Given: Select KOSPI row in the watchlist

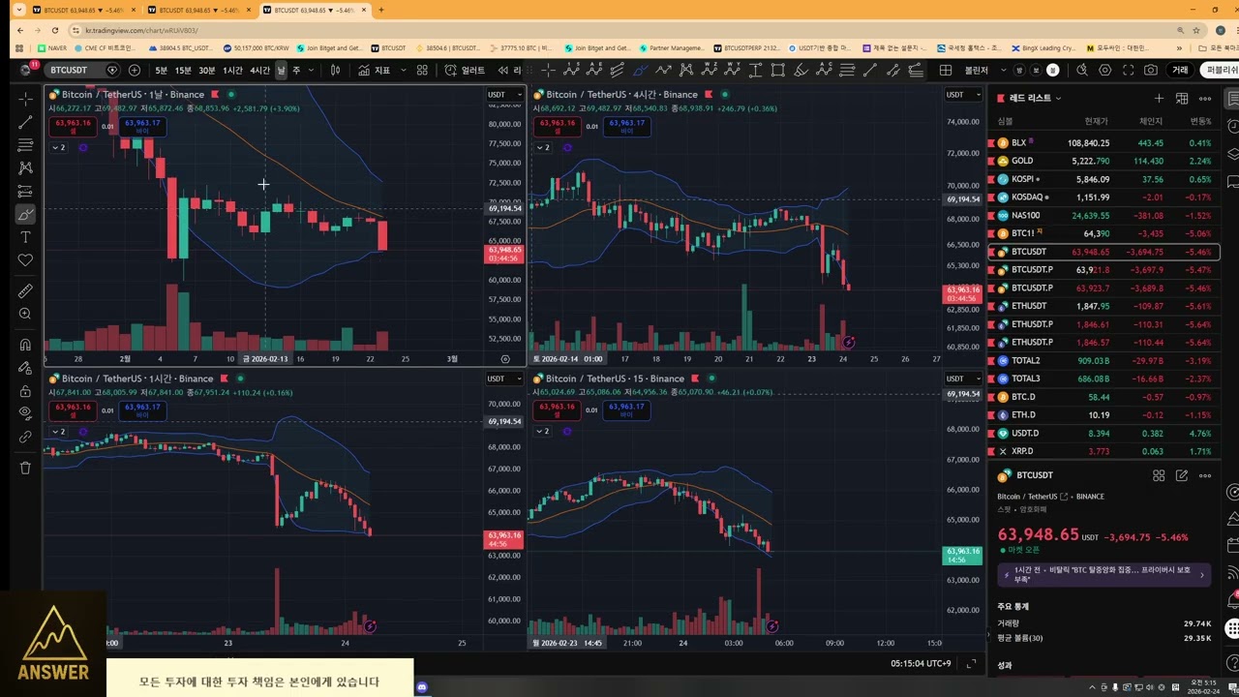Looking at the screenshot, I should tap(1103, 179).
